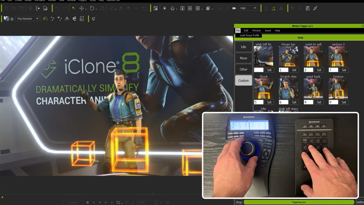
Task: Click Set button under Shock motion
Action: pos(269,102)
